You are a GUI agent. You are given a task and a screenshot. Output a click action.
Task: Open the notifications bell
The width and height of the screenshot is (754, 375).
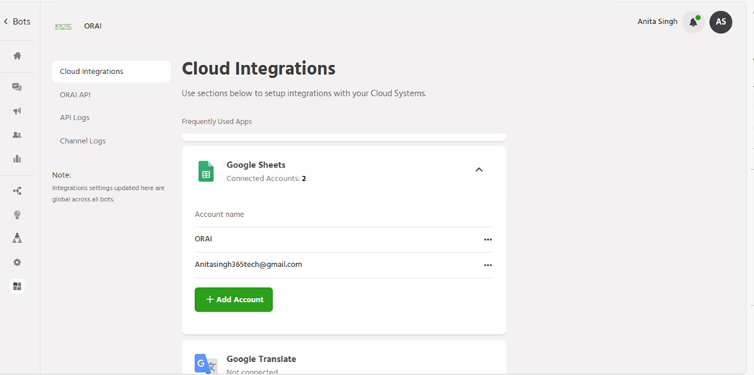[x=693, y=22]
